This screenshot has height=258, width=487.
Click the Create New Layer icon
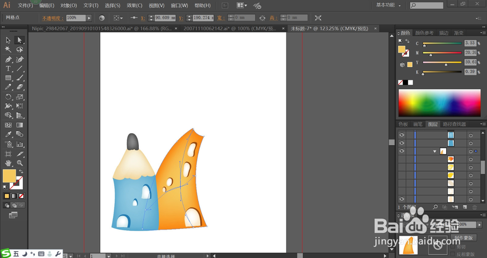(x=465, y=207)
